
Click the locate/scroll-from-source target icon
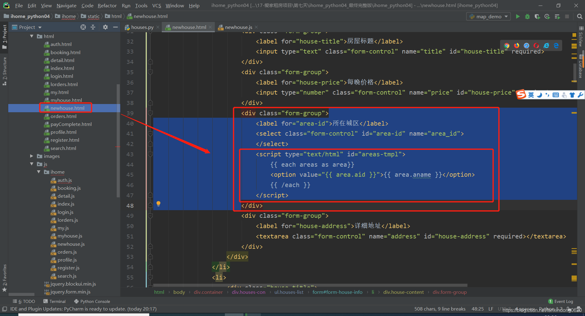(x=83, y=27)
